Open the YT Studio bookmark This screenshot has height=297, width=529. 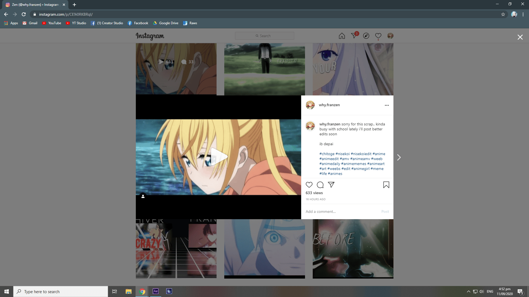[76, 23]
